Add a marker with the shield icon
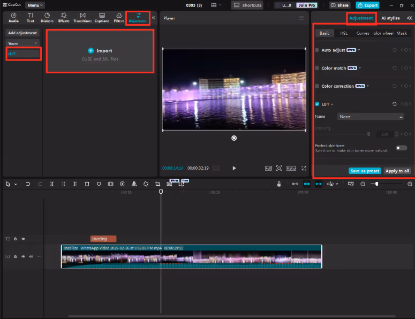The width and height of the screenshot is (415, 319). tap(99, 184)
